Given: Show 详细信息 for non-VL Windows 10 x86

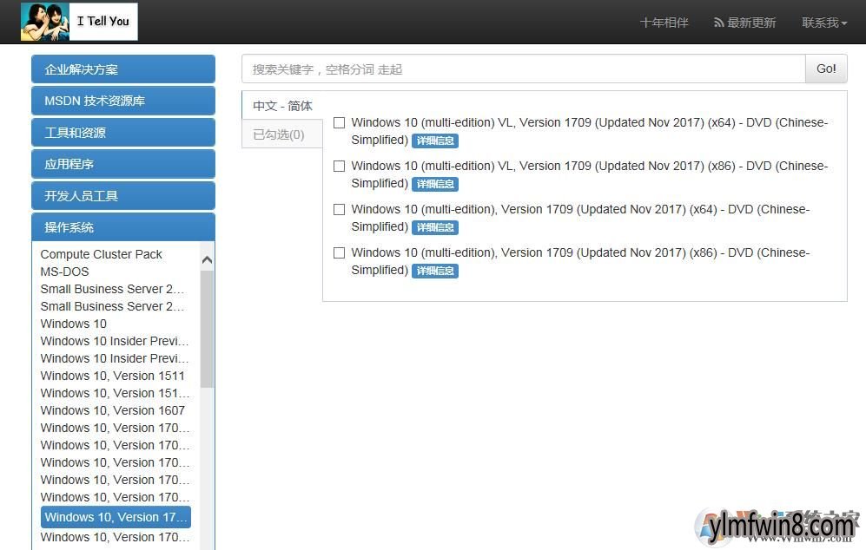Looking at the screenshot, I should 435,271.
